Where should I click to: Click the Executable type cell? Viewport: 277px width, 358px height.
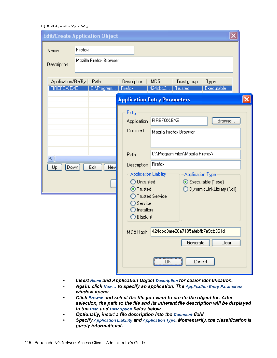coord(217,88)
